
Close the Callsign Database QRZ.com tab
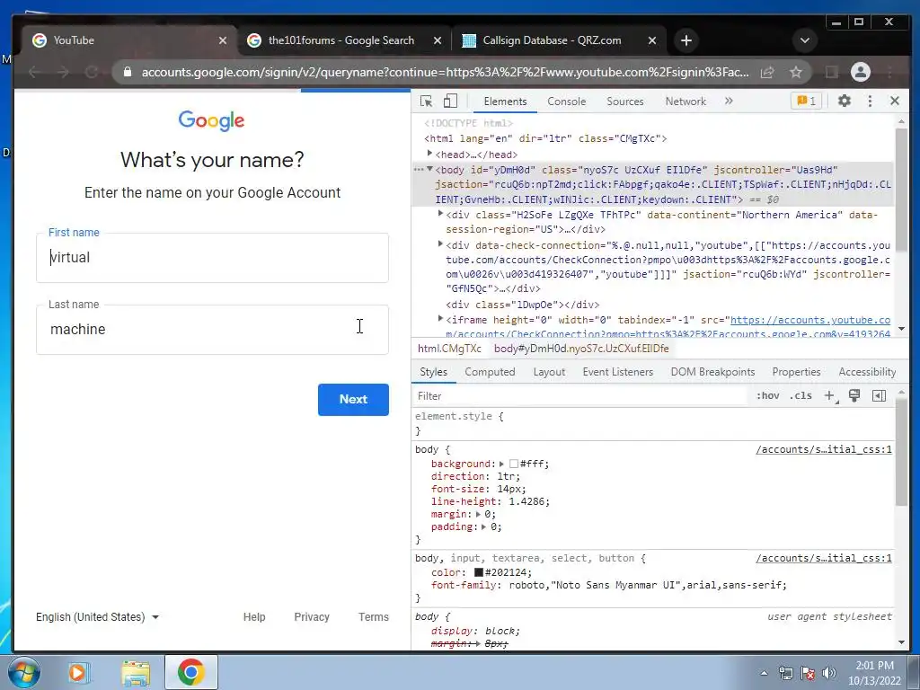[x=652, y=40]
